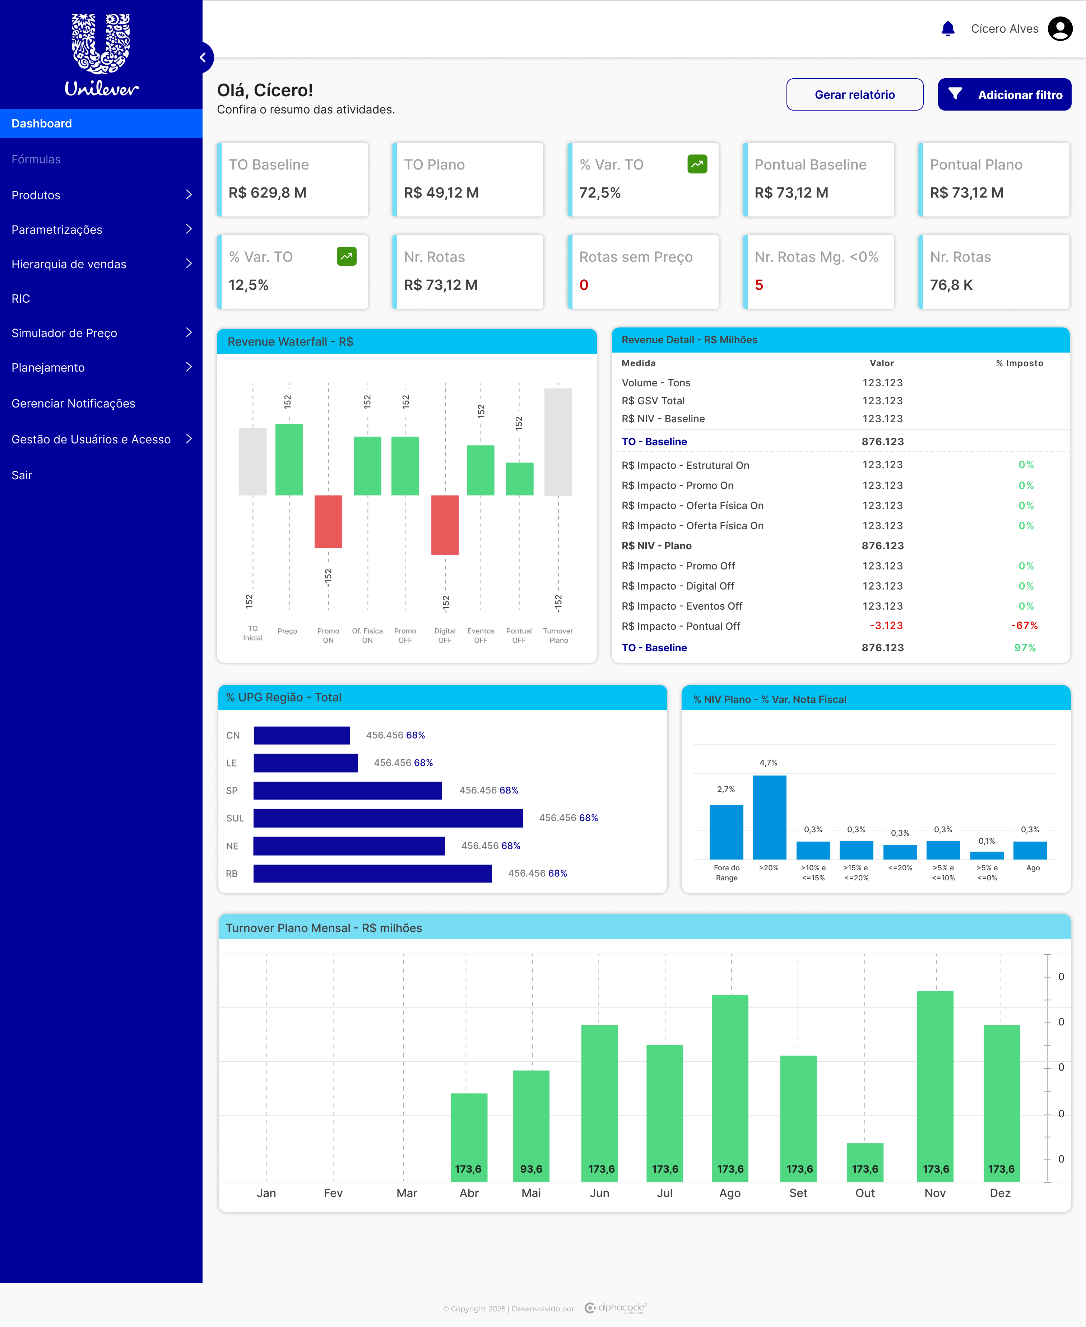Screen dimensions: 1086x1327
Task: Open the user profile avatar icon
Action: pyautogui.click(x=1060, y=29)
